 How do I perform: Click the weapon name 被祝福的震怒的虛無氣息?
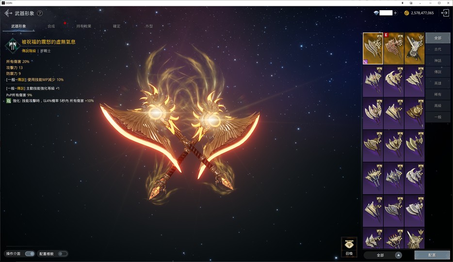(49, 42)
